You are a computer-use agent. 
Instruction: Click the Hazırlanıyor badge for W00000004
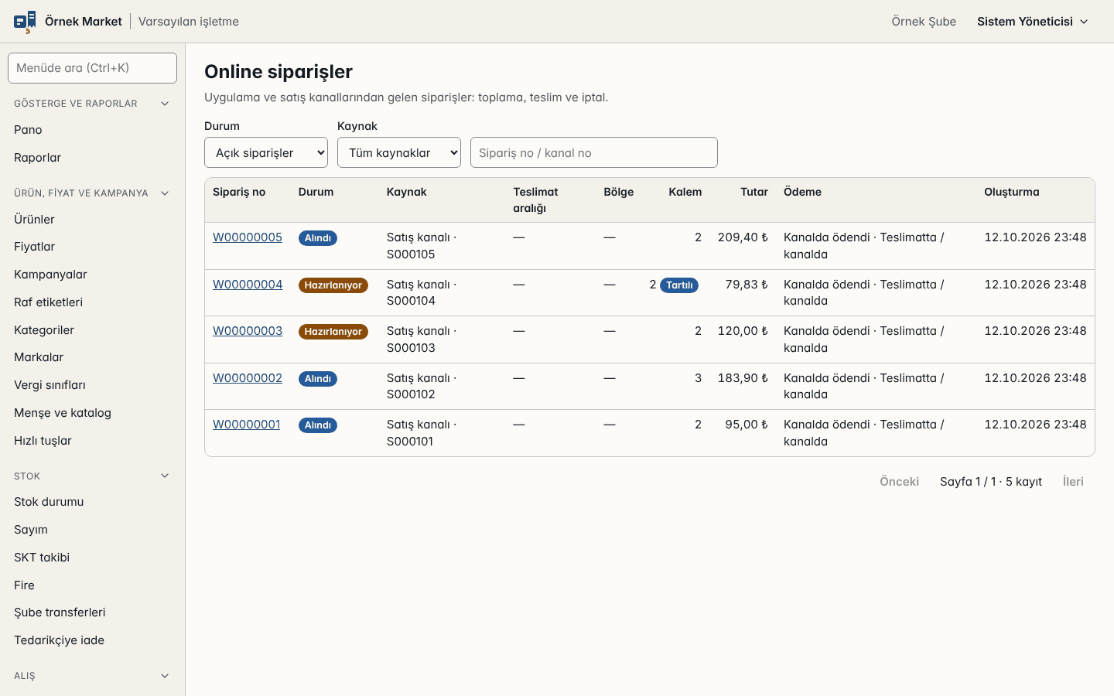coord(333,285)
